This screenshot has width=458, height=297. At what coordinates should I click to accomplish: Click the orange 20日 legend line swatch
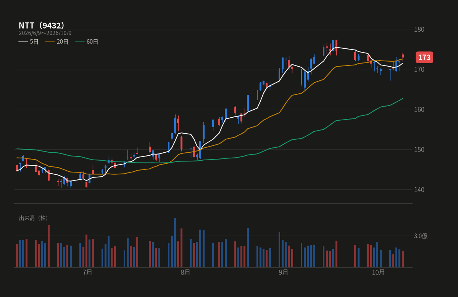[x=50, y=42]
